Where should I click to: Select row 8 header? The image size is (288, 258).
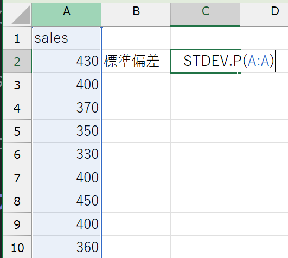click(x=17, y=201)
